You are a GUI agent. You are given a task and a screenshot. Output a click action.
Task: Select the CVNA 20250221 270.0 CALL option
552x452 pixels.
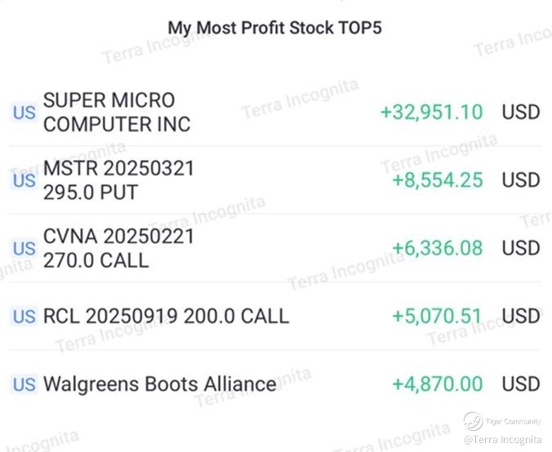pyautogui.click(x=118, y=248)
